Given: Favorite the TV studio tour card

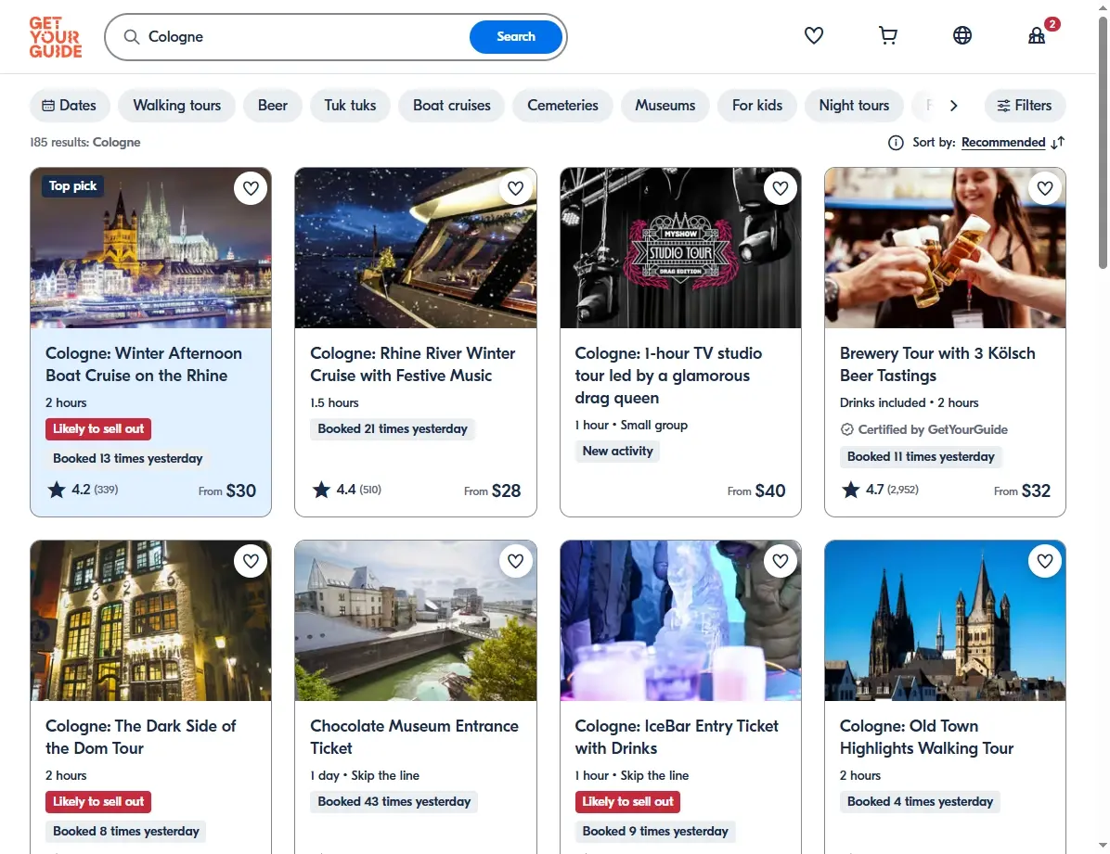Looking at the screenshot, I should [x=781, y=188].
